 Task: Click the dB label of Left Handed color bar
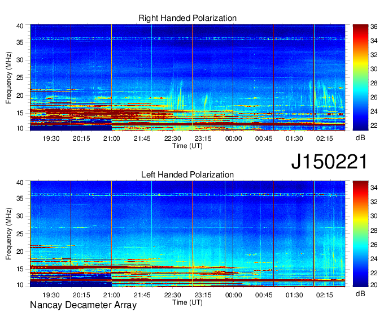coord(360,294)
